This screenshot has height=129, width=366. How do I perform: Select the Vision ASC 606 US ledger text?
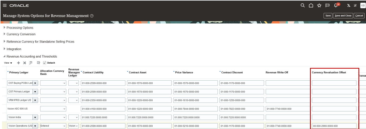tap(18, 109)
